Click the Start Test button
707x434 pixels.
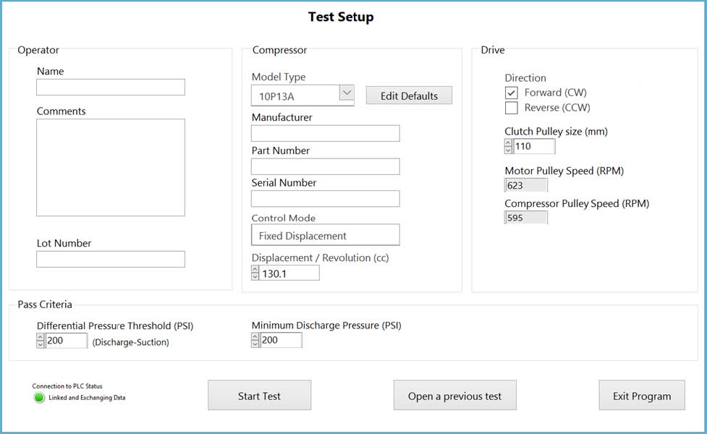259,396
